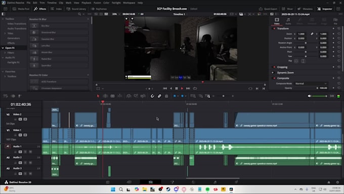Mute the monitor volume speaker icon
344x194 pixels.
coord(309,96)
